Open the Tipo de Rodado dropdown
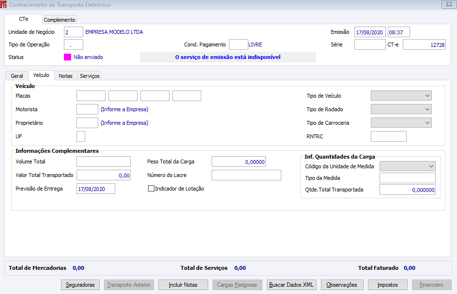This screenshot has height=294, width=457. pyautogui.click(x=401, y=109)
